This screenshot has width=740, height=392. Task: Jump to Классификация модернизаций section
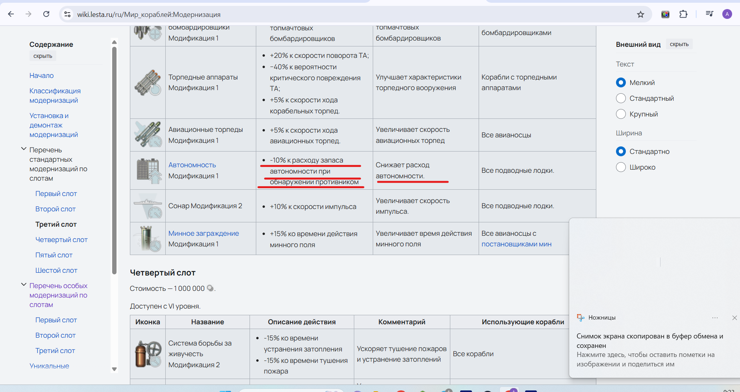coord(55,96)
